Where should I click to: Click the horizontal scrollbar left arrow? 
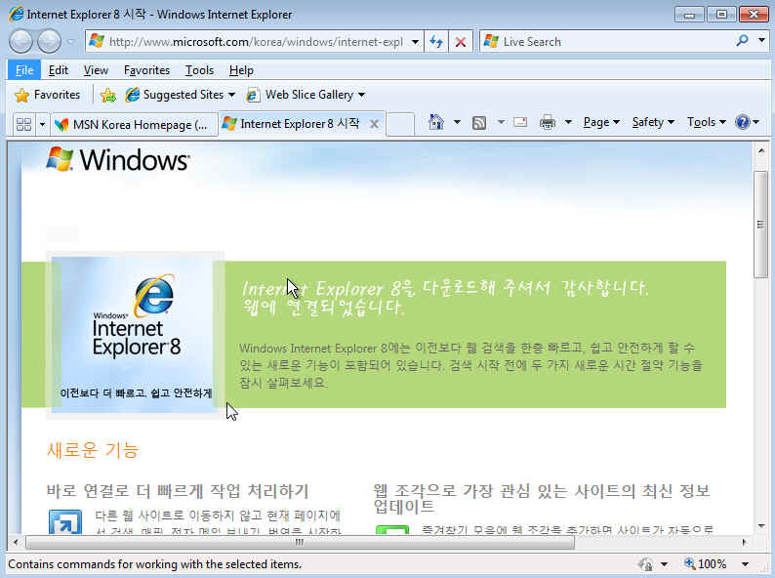16,543
